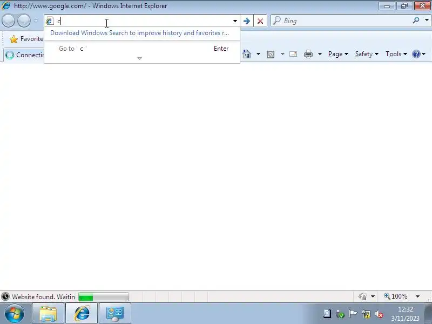Click Internet Explorer taskbar icon
The image size is (432, 324).
coord(82,313)
